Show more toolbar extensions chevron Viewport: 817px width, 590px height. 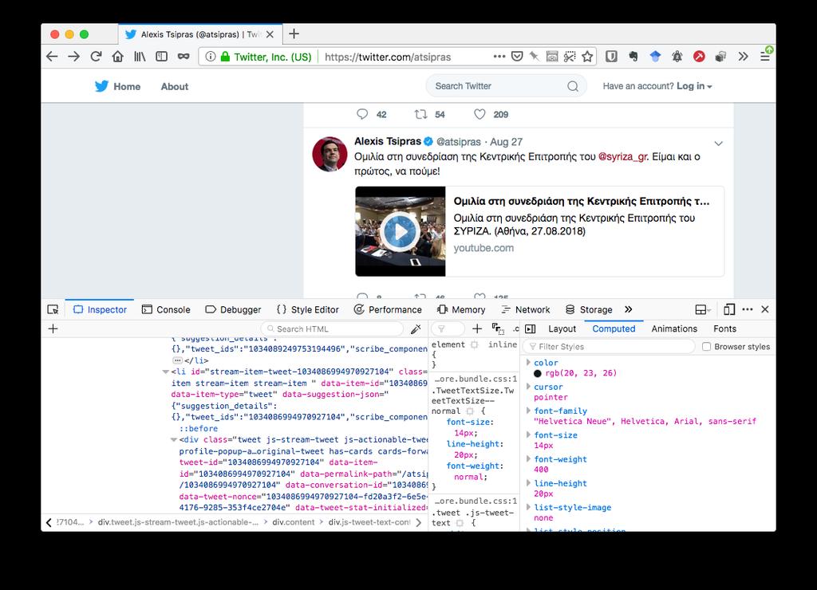tap(743, 57)
